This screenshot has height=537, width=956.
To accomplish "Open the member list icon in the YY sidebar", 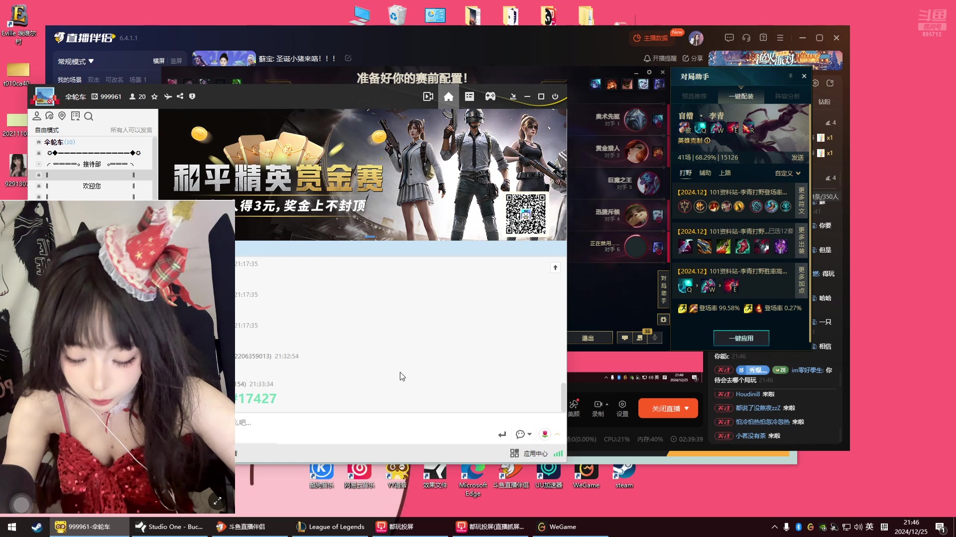I will tap(36, 116).
